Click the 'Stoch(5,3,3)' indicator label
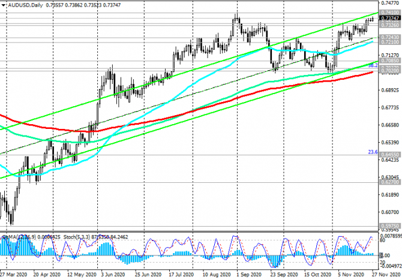402x280 pixels. 76,237
